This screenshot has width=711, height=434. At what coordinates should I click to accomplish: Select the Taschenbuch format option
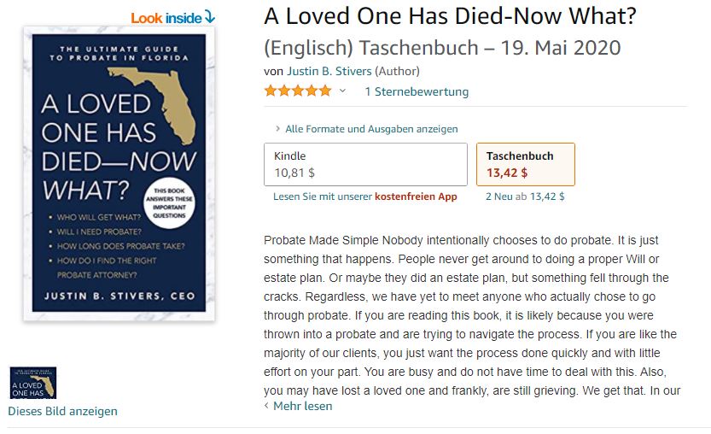click(526, 164)
